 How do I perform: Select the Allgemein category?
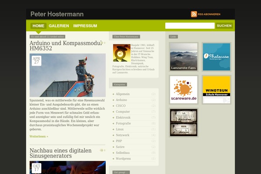(x=123, y=94)
